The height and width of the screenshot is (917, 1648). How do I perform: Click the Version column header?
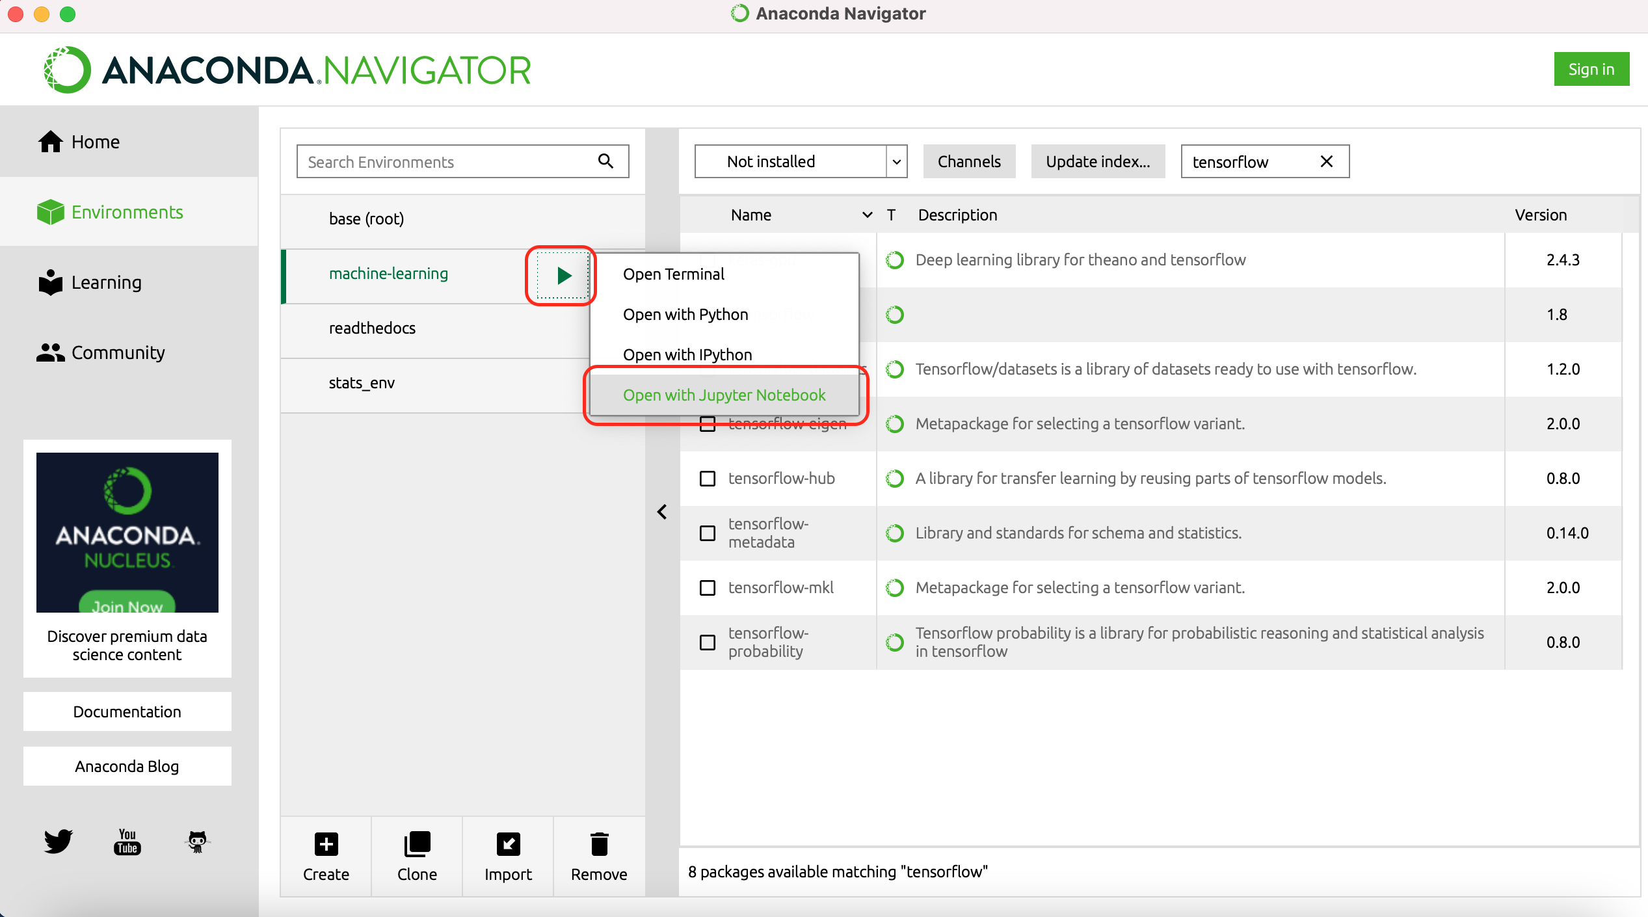pos(1541,215)
